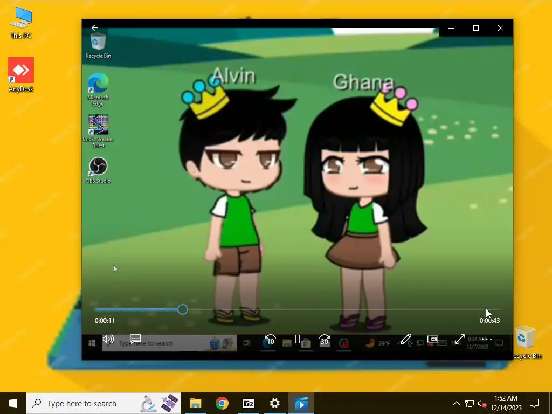Open the subtitles and captions menu

[135, 339]
